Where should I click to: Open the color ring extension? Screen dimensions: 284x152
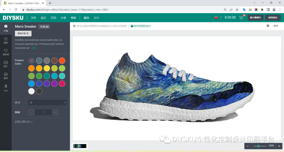pyautogui.click(x=256, y=10)
